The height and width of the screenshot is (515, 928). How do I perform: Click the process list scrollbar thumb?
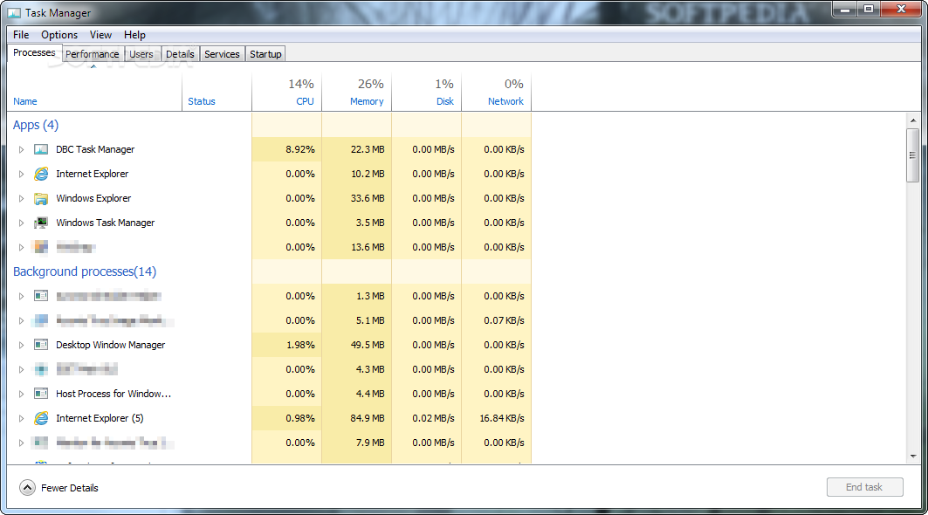(x=912, y=155)
